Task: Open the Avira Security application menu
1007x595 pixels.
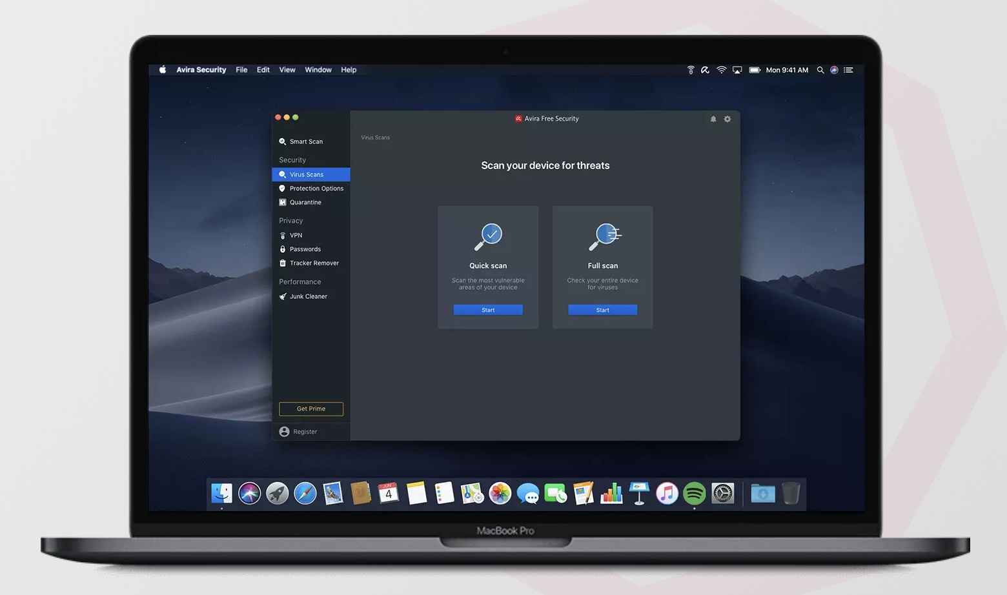Action: (201, 70)
